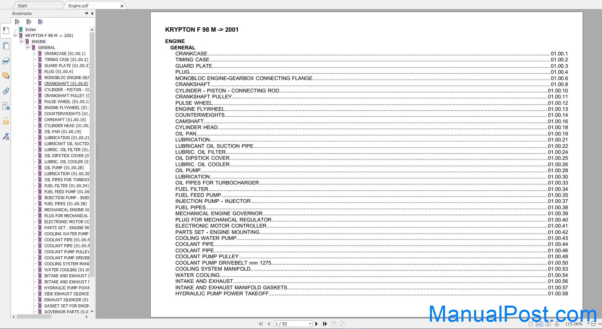Select the OIL PAN (01.00.19) bookmark
This screenshot has height=329, width=602.
(63, 131)
